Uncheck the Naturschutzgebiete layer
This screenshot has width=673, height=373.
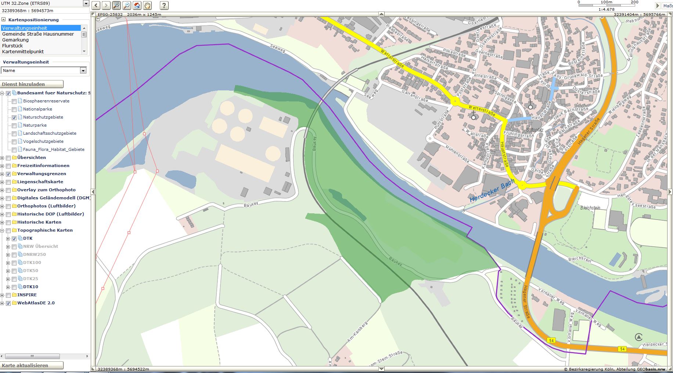tap(14, 117)
